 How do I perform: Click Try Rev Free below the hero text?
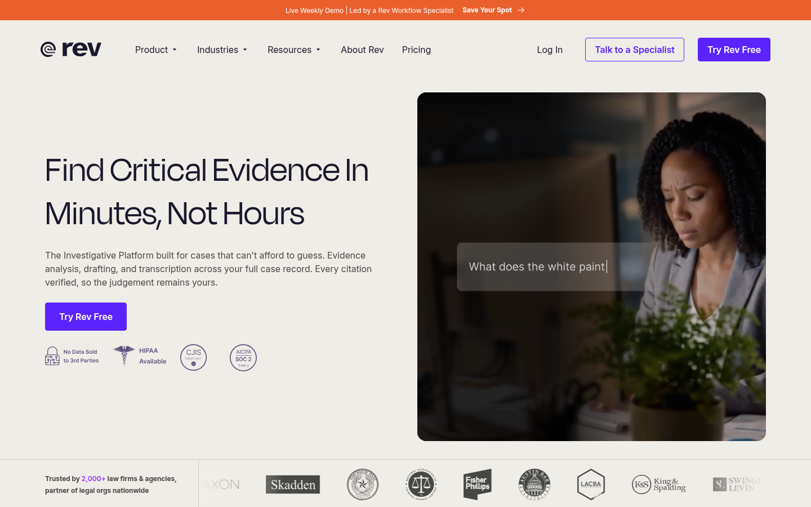coord(86,317)
